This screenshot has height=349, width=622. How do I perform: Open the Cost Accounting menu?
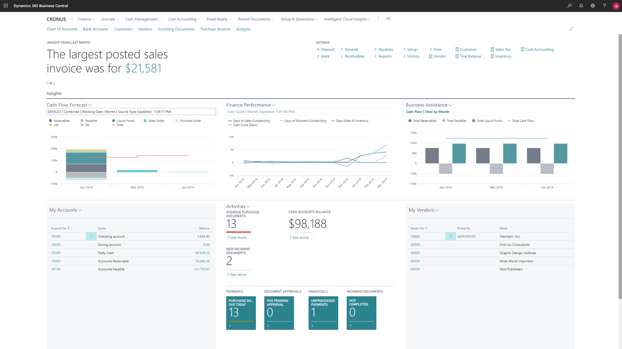point(184,19)
